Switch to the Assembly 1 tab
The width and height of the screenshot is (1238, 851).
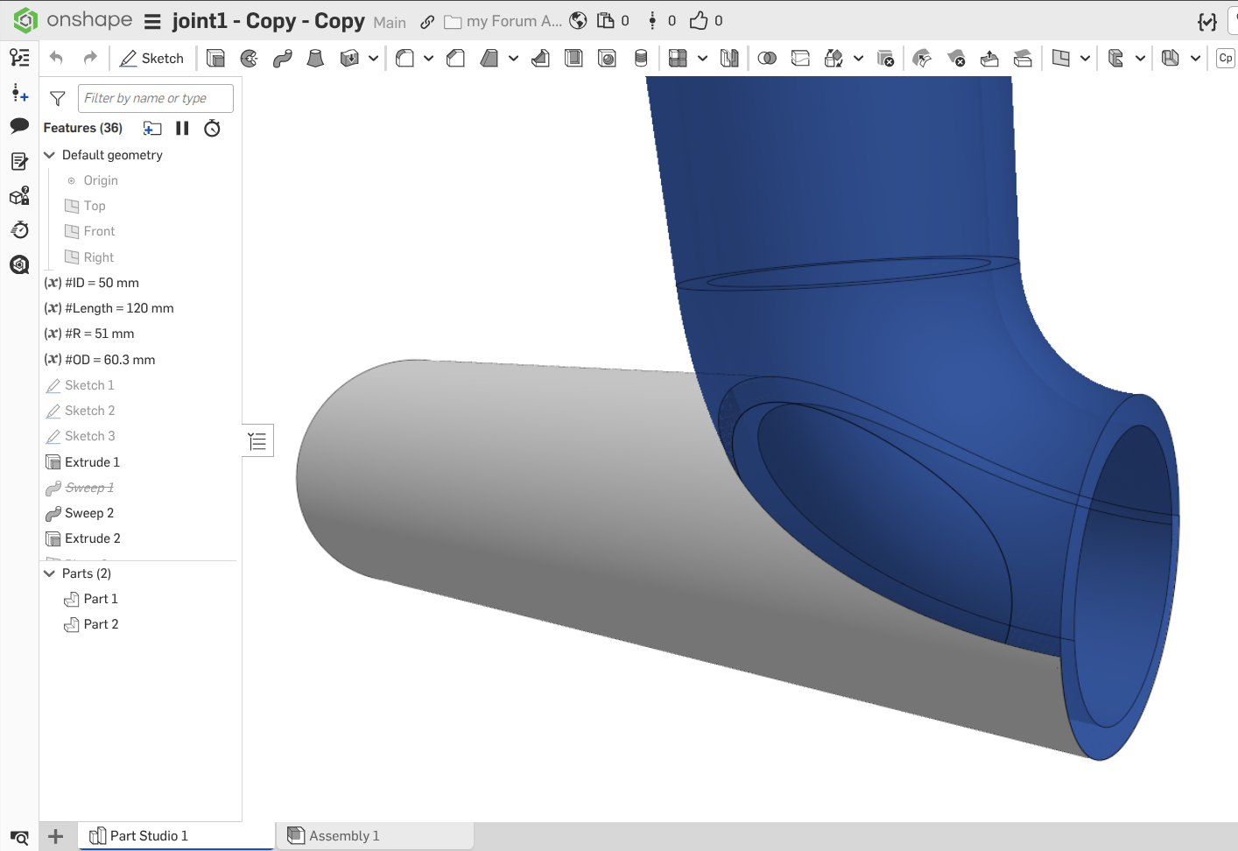(343, 836)
